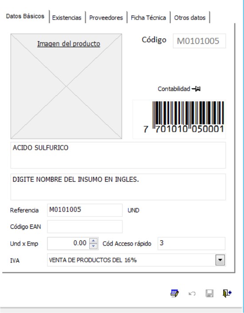Screen dimensions: 244x313
Task: Click the empty Código EAN field
Action: [x=85, y=227]
